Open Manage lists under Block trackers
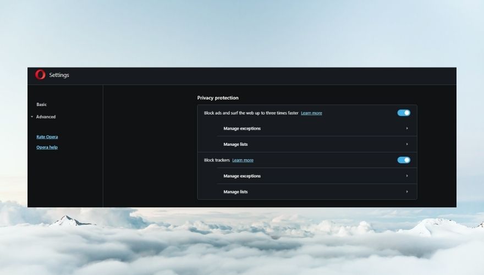The width and height of the screenshot is (484, 275). pos(317,191)
